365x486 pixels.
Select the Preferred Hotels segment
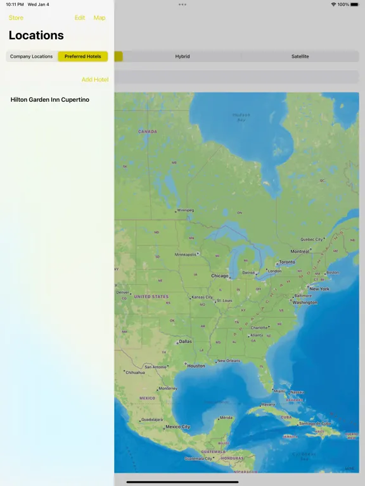pos(82,56)
